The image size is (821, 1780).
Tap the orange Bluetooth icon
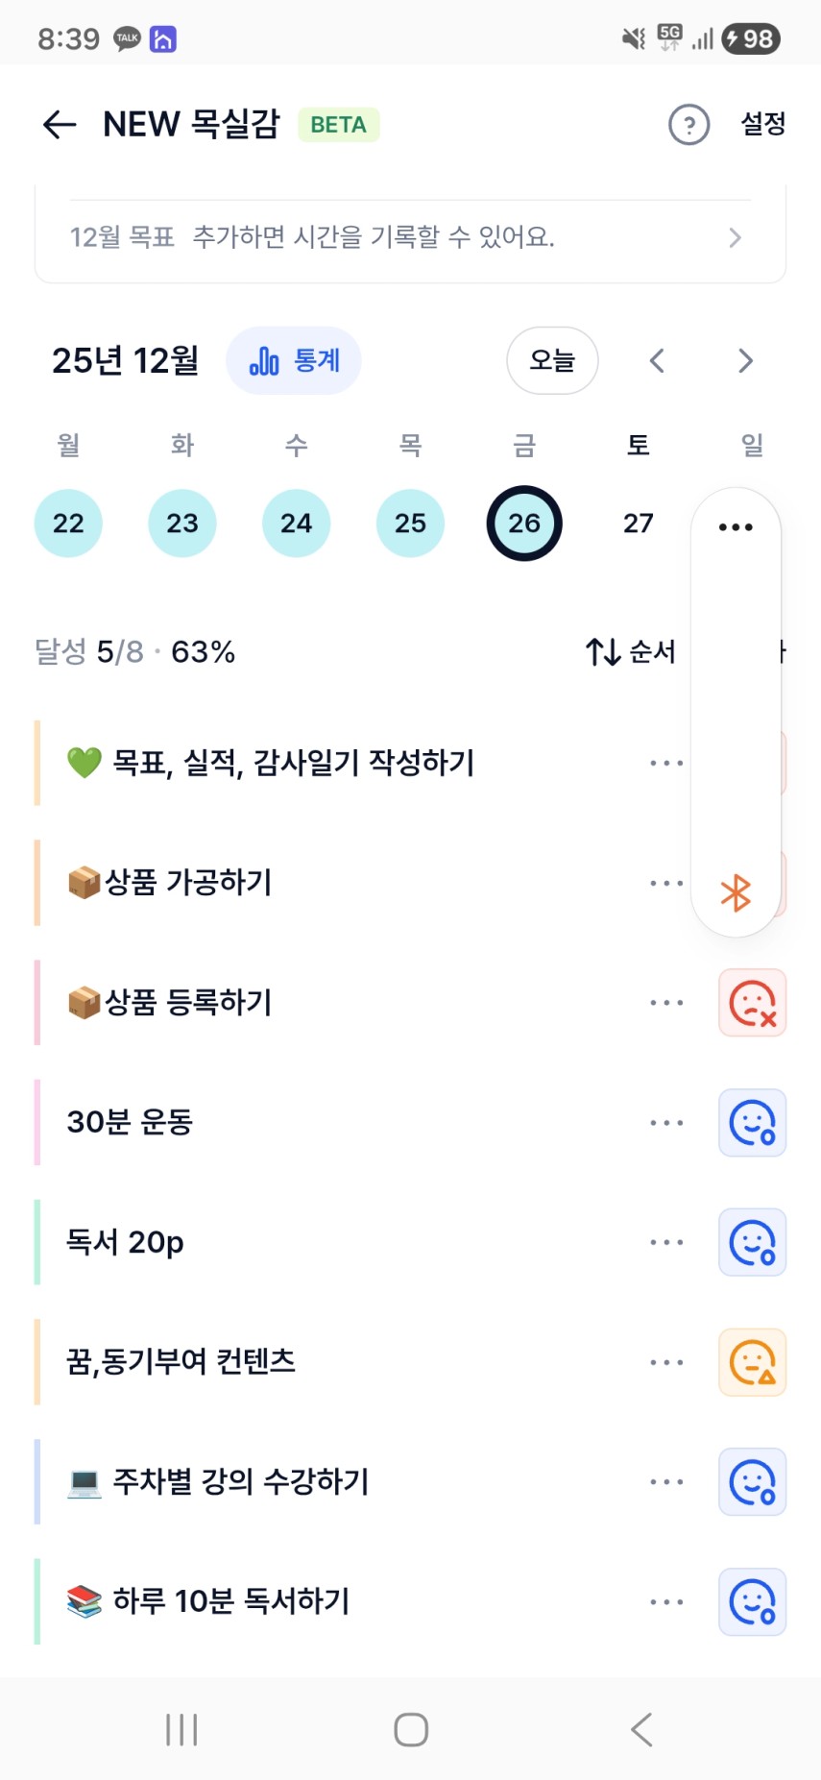coord(736,893)
